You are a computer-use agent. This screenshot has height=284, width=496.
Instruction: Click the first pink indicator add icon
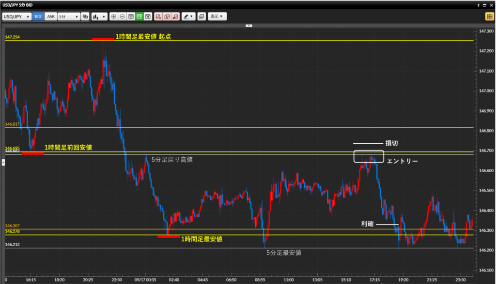tap(158, 16)
